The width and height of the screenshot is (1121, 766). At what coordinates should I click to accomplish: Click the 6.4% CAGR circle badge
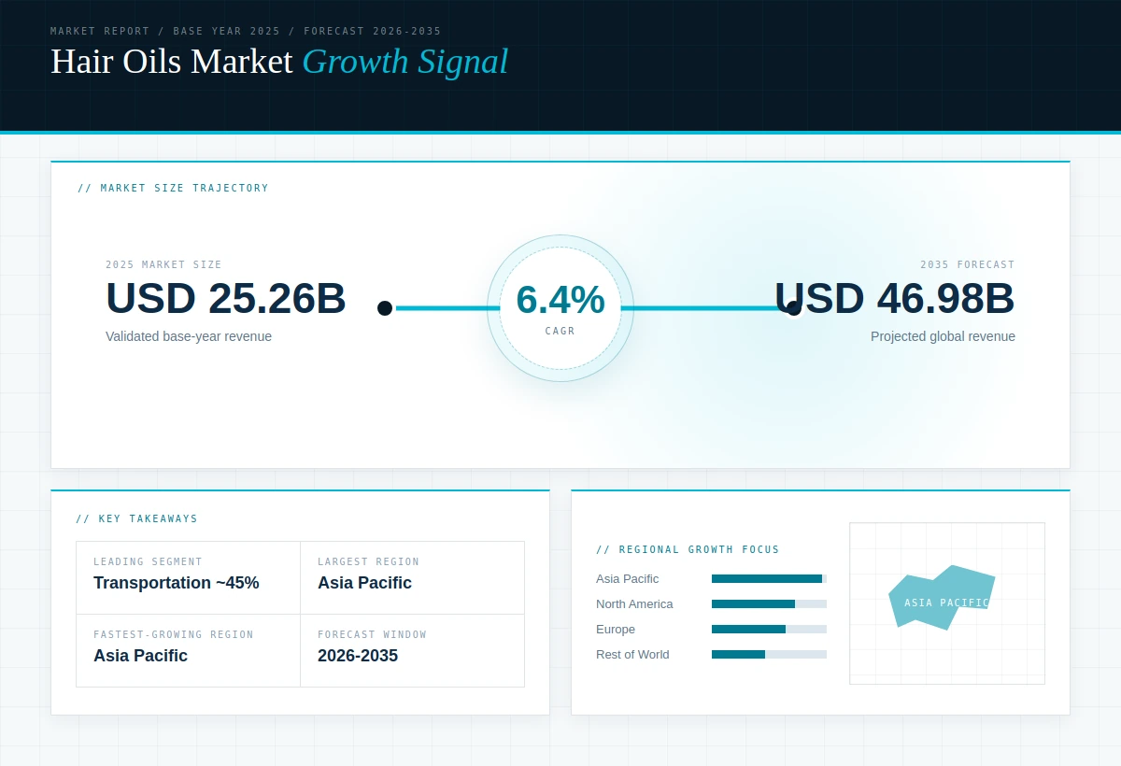tap(560, 308)
